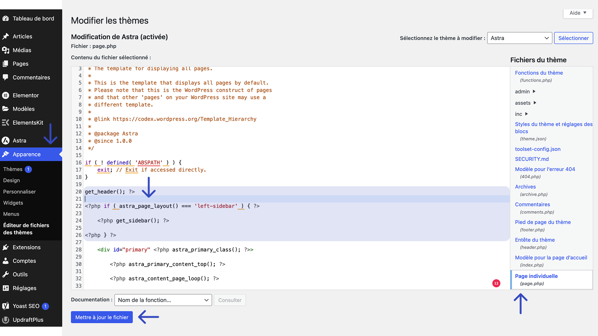The width and height of the screenshot is (598, 336).
Task: Open Médias via its sidebar icon
Action: 6,50
